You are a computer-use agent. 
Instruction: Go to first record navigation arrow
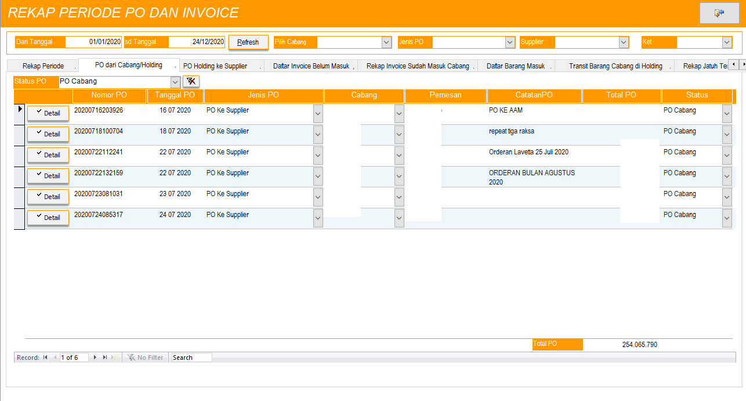click(x=45, y=357)
